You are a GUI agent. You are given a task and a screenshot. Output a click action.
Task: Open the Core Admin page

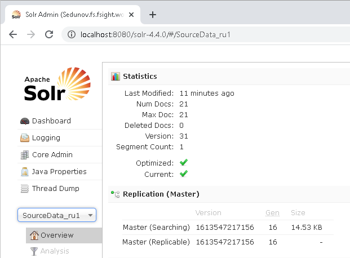point(52,155)
